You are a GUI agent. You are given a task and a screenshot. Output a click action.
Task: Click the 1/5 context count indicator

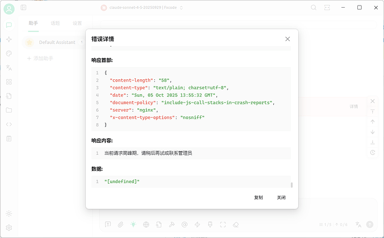click(325, 225)
